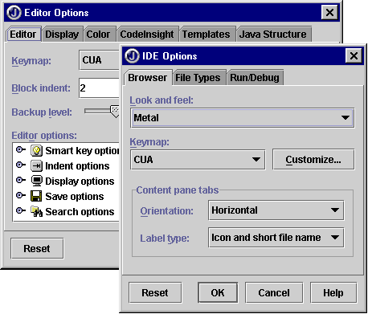Click the IDE Options title bar logo
The image size is (368, 314).
pos(132,55)
